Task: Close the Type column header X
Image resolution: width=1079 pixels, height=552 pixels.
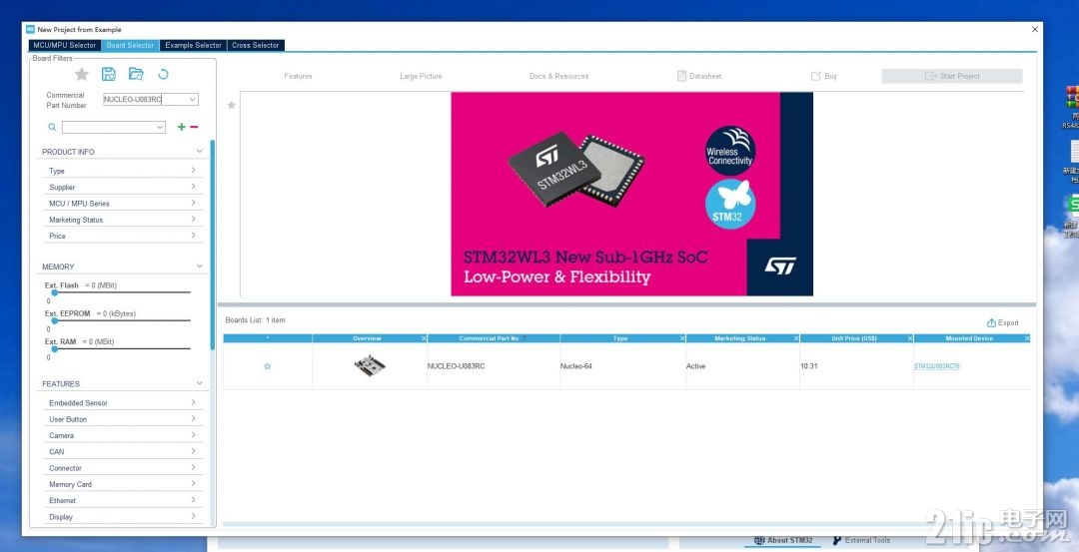Action: click(682, 338)
